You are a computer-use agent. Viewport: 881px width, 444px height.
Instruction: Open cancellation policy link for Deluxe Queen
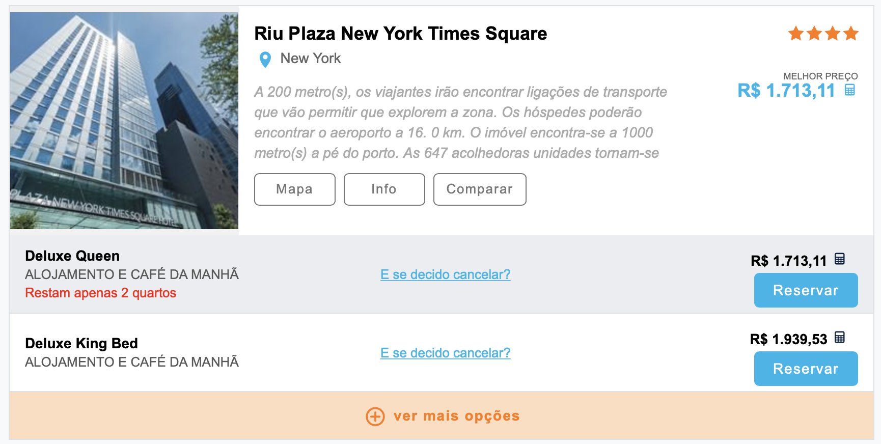445,274
